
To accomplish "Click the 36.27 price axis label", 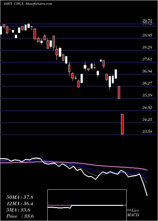I will (147, 83).
